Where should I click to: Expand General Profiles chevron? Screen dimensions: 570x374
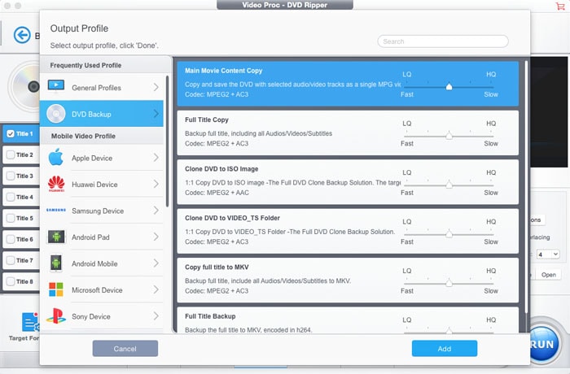pyautogui.click(x=156, y=87)
